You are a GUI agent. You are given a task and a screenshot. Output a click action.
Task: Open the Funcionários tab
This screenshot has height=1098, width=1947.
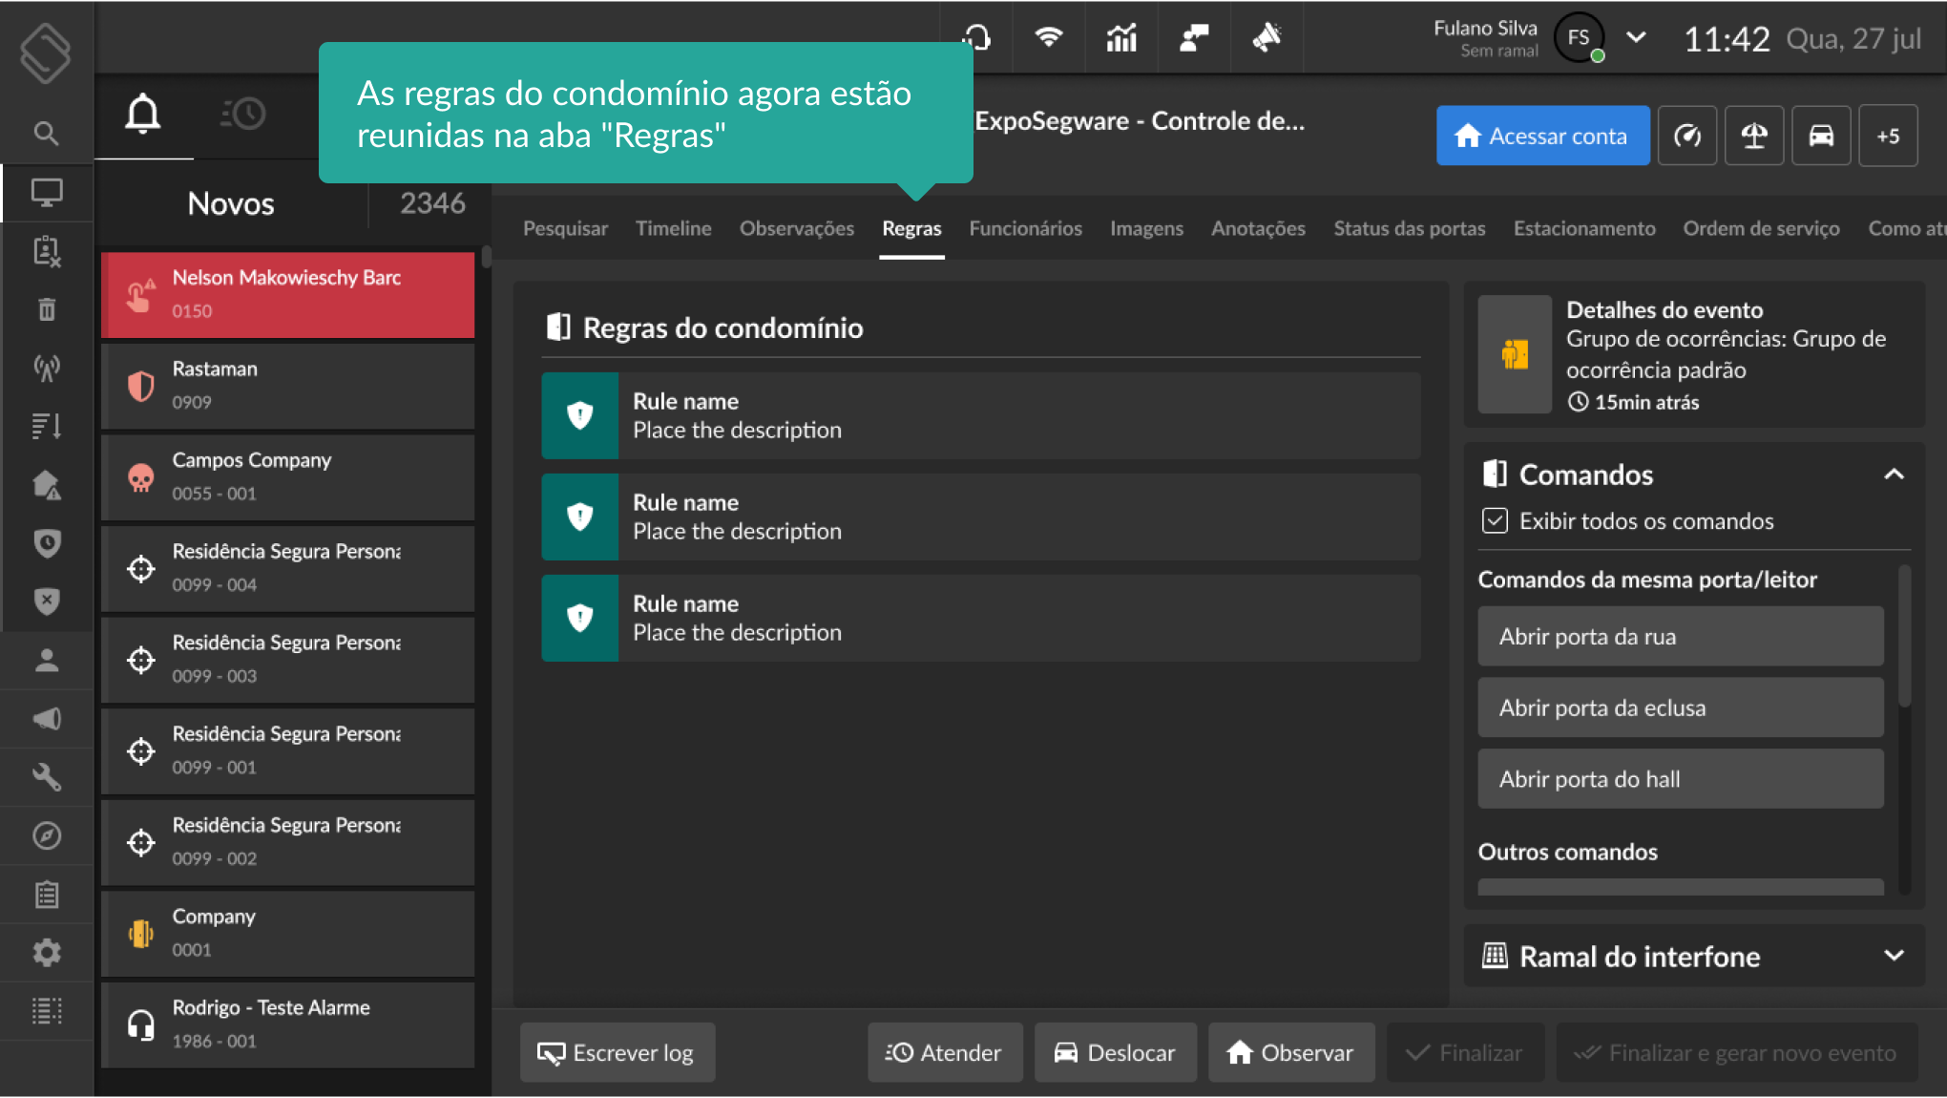[x=1025, y=228]
